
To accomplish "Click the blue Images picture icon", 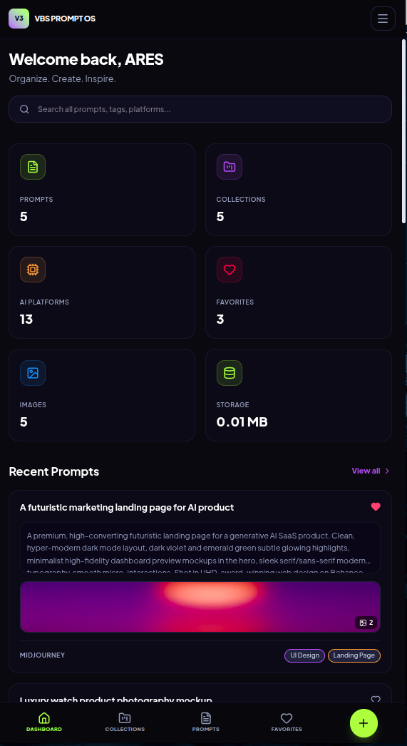I will click(x=33, y=373).
